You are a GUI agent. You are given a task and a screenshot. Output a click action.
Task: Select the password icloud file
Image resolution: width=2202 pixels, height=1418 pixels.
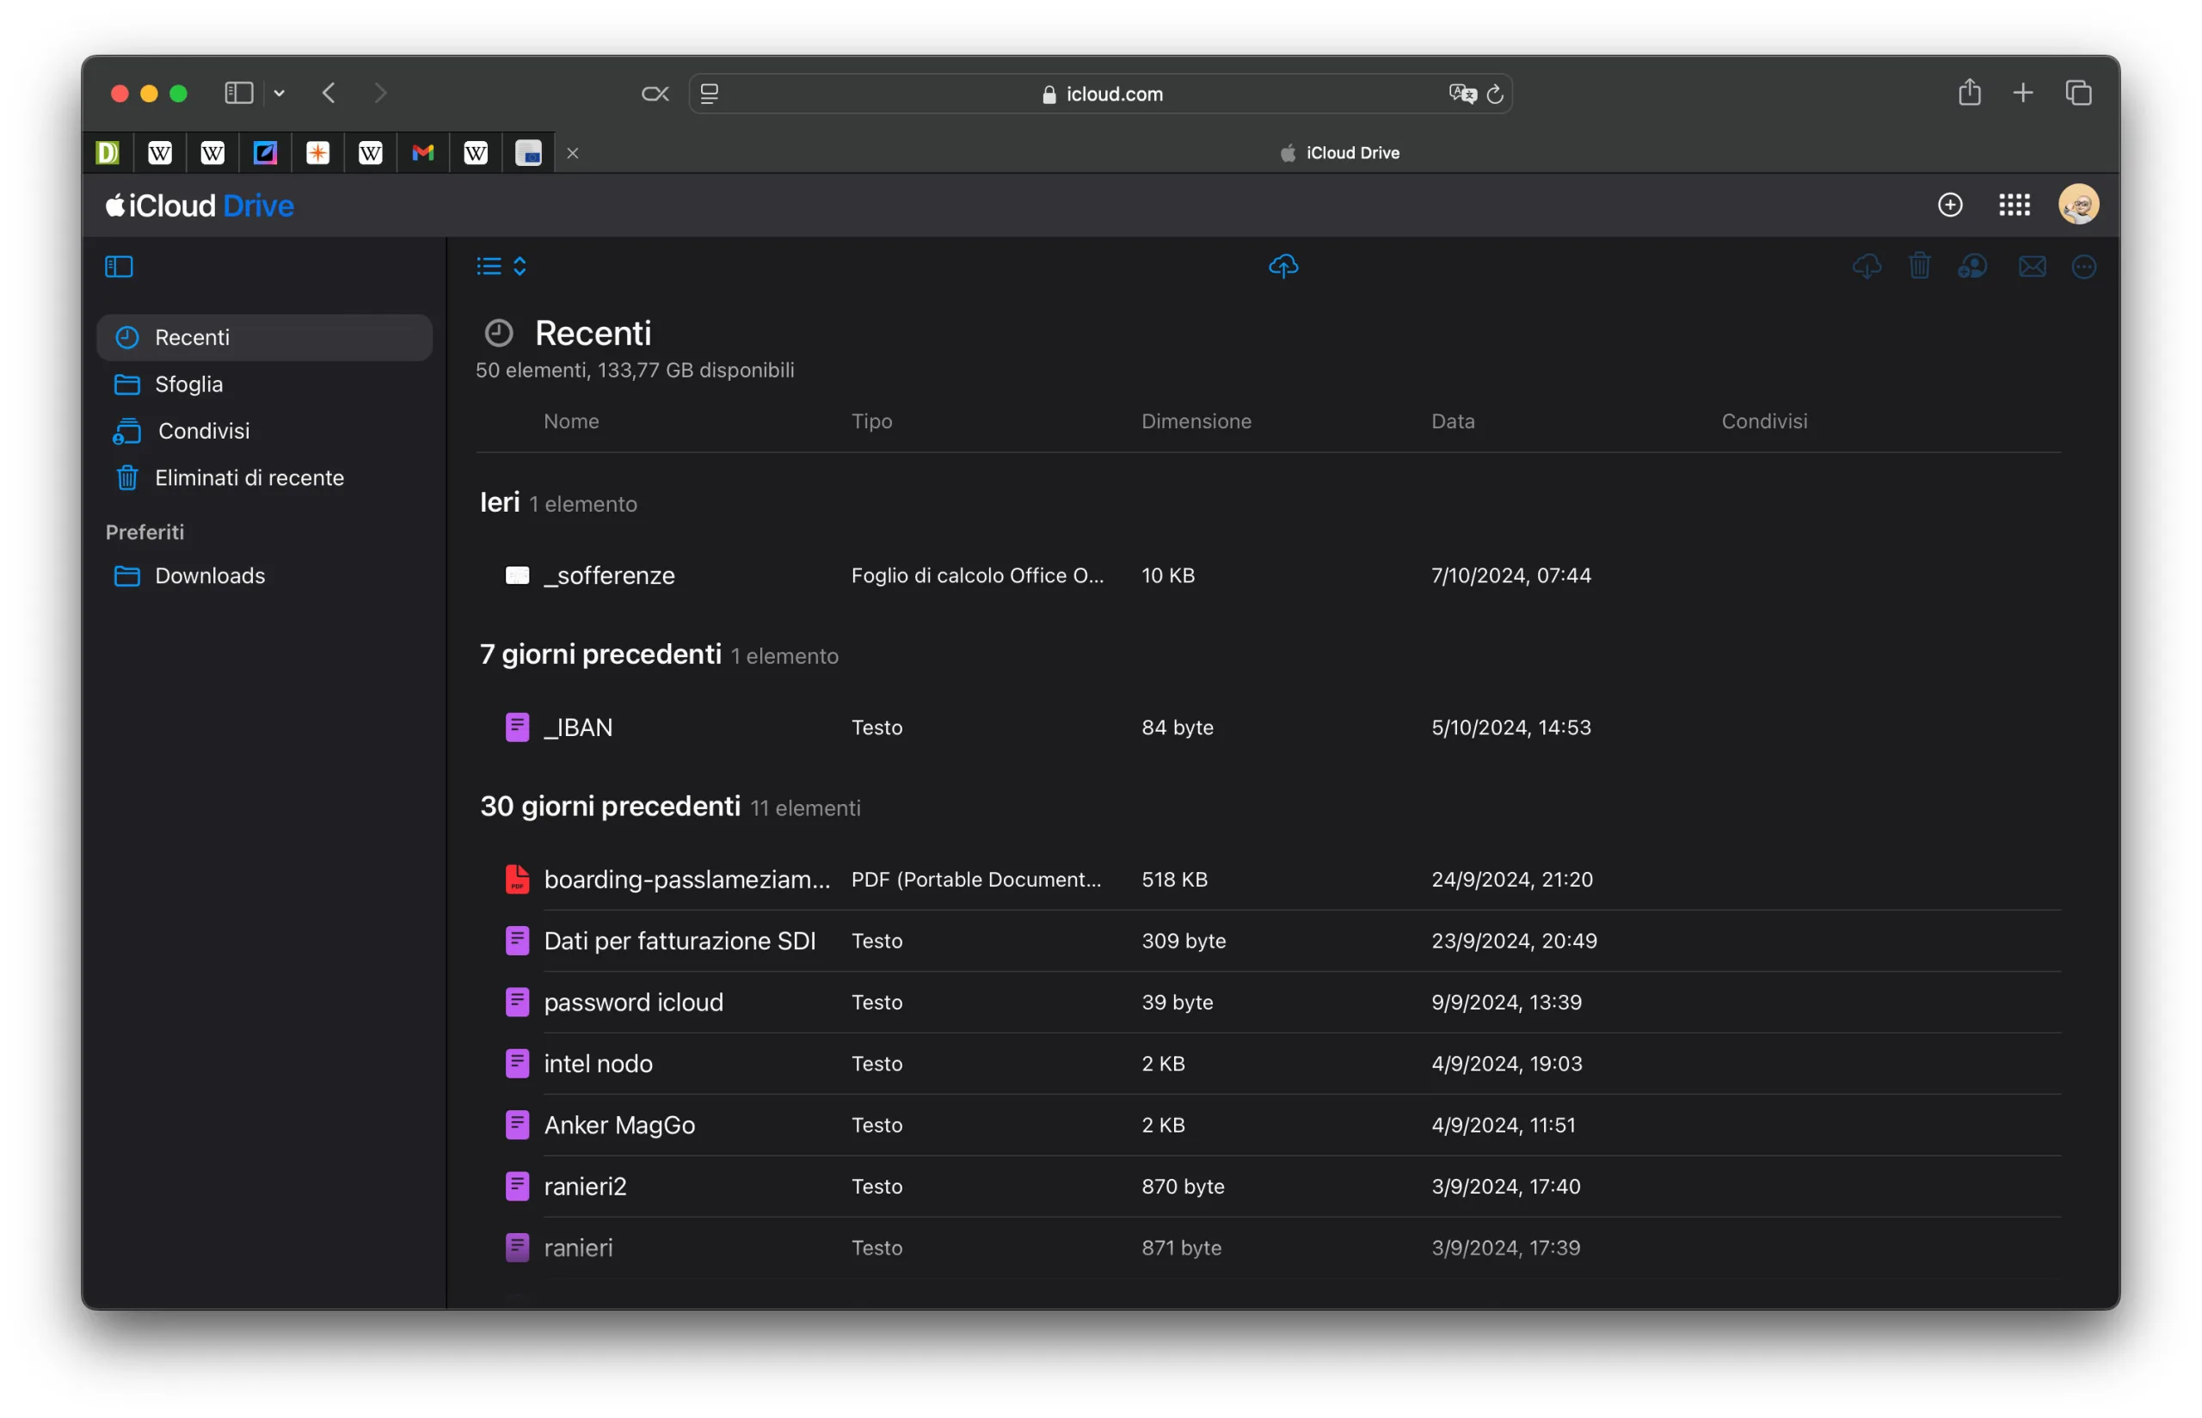click(1269, 1002)
